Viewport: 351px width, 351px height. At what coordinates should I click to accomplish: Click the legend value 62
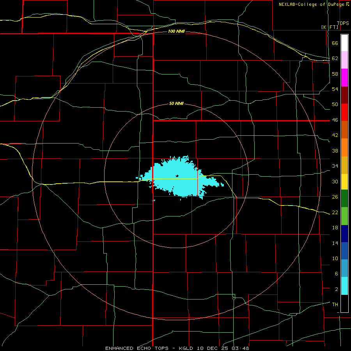click(x=335, y=58)
